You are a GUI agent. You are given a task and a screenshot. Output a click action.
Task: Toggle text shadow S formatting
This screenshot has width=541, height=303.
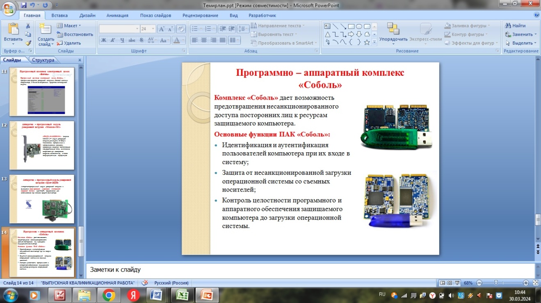tap(141, 40)
